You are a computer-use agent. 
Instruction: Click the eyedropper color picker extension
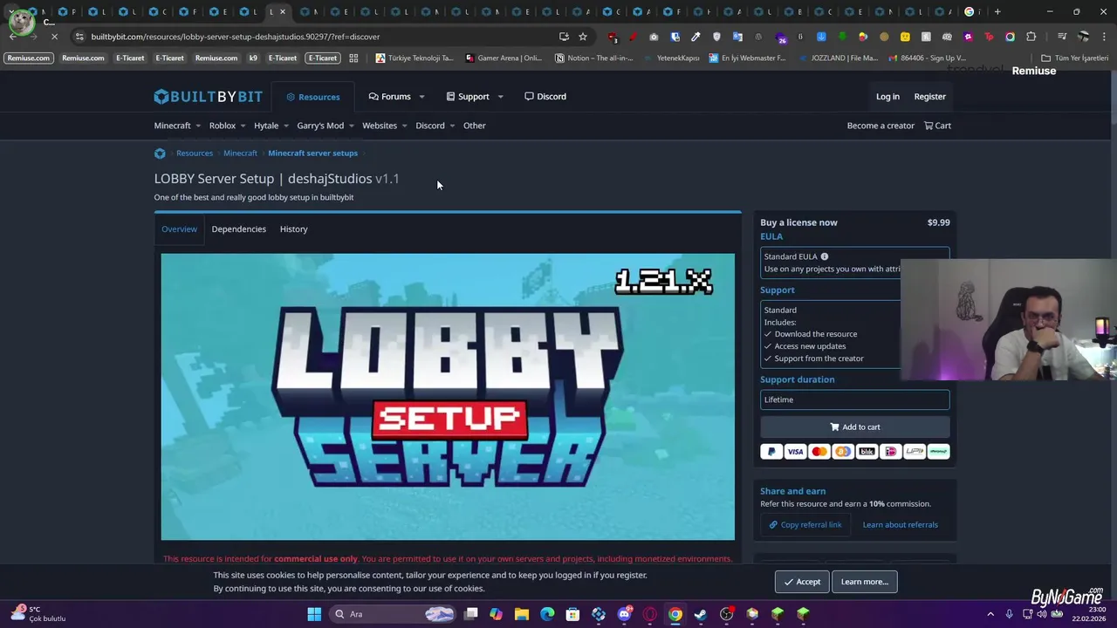[x=696, y=37]
